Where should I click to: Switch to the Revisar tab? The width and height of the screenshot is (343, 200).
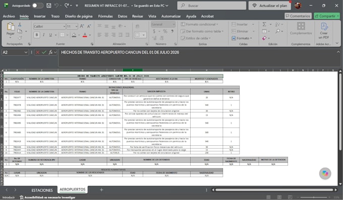tap(137, 16)
